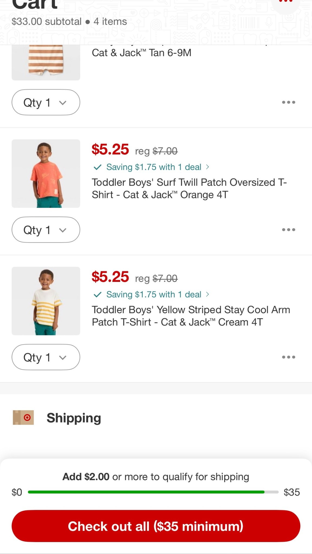Screen dimensions: 312x554
Task: Tap the red overflow menu beside Cart title
Action: 285,2
